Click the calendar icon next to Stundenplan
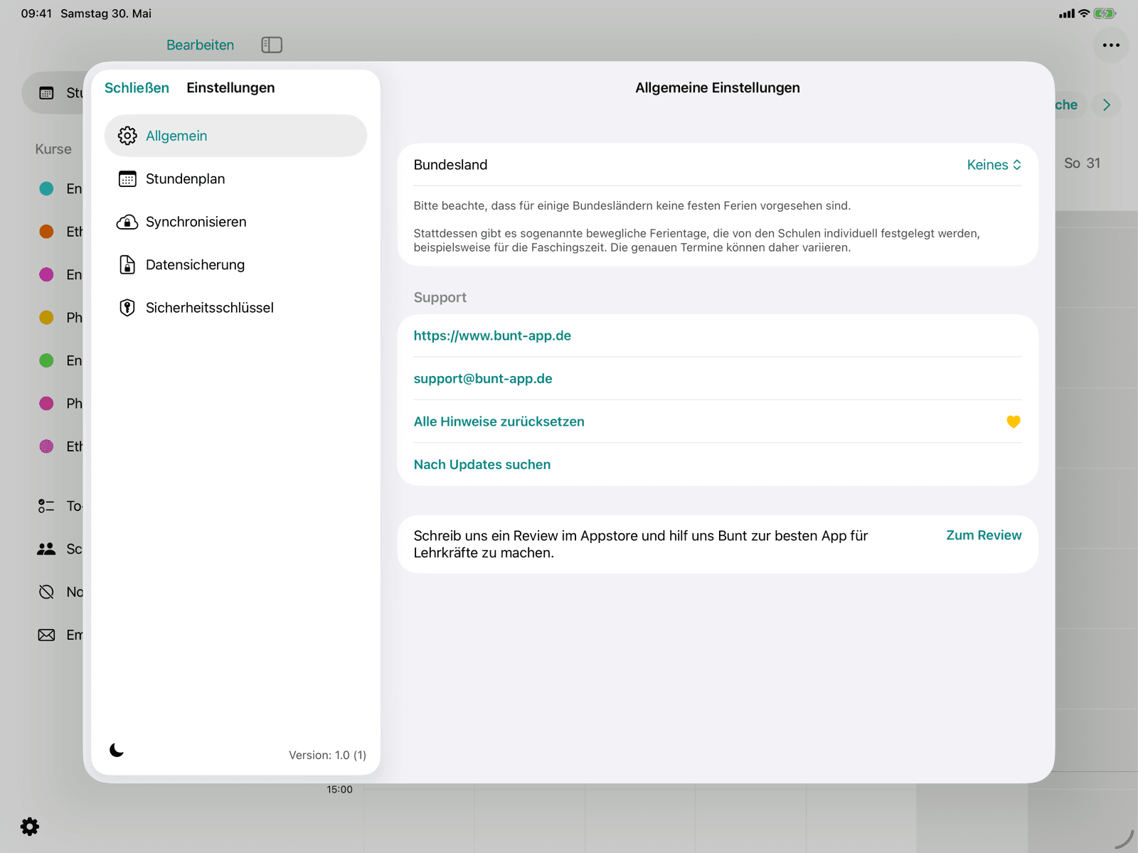 [127, 179]
